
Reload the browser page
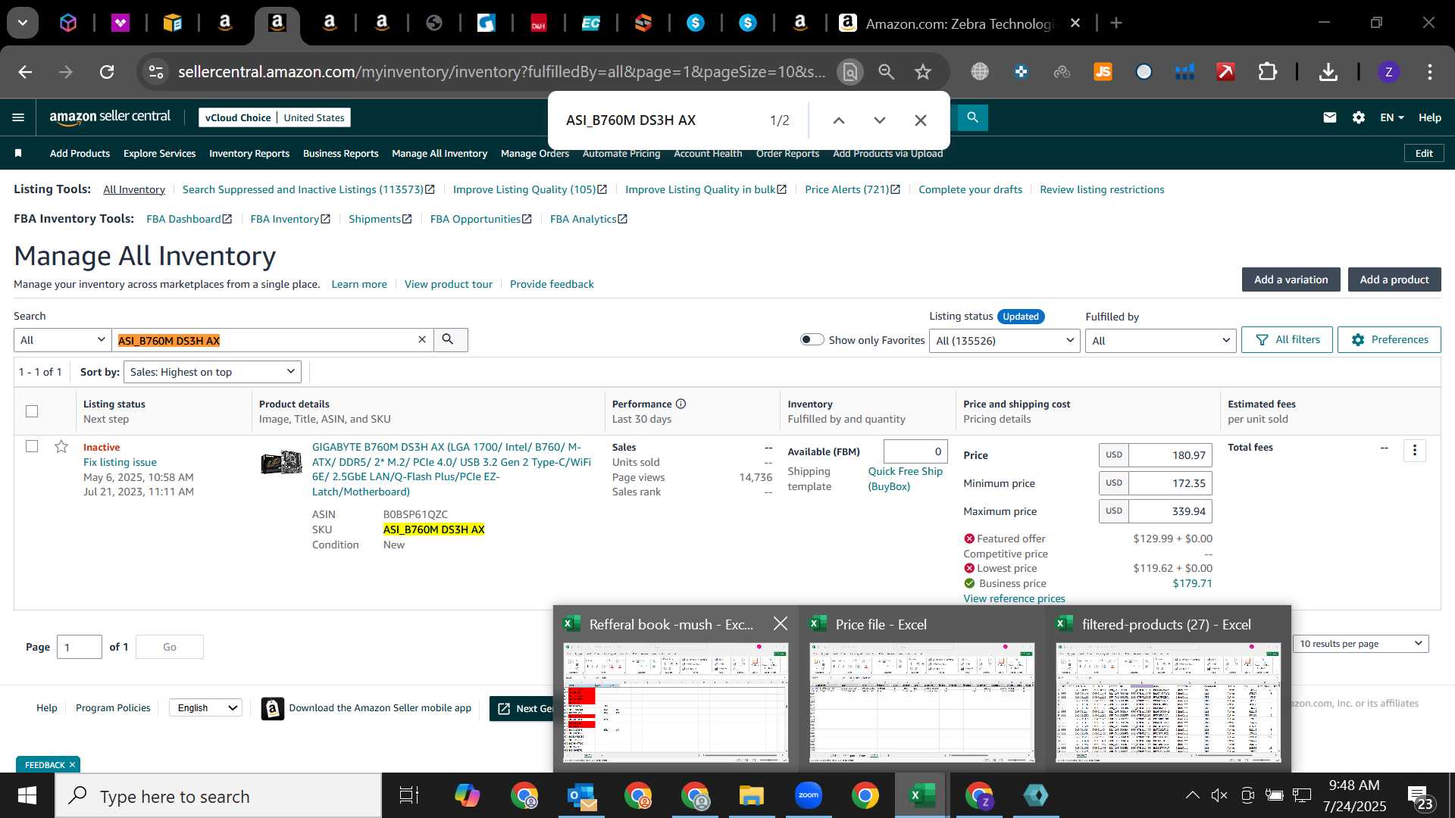pos(107,72)
